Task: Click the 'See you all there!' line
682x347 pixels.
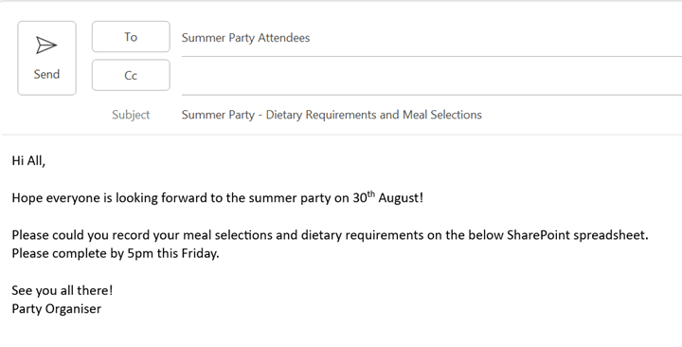Action: pos(63,290)
